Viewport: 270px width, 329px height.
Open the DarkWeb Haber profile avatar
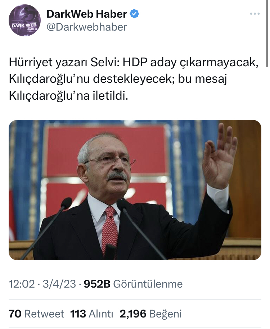(24, 21)
